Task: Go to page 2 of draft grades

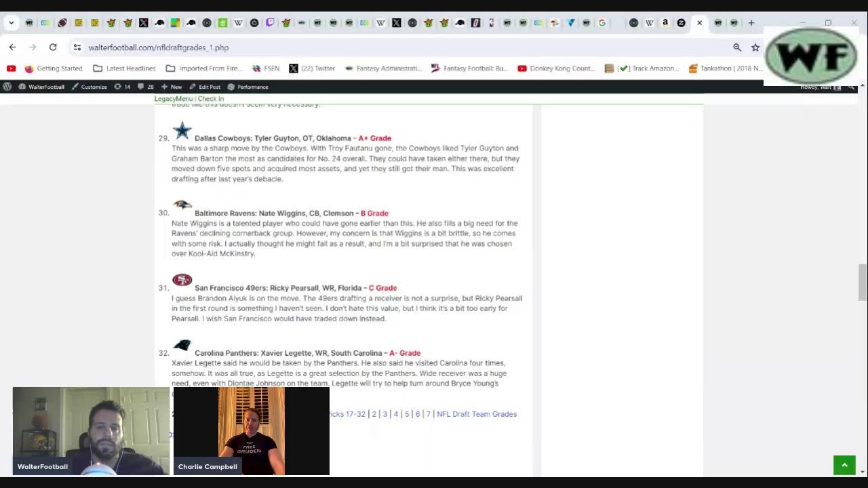Action: [374, 414]
